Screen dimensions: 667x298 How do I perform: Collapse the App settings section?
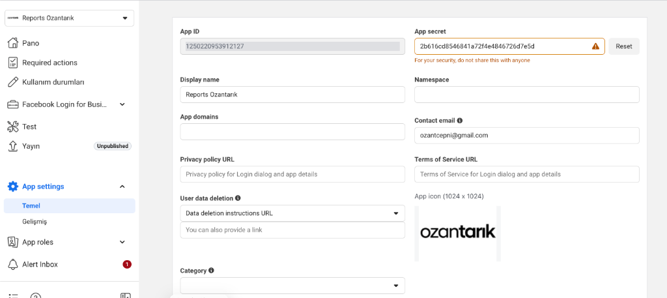coord(122,186)
